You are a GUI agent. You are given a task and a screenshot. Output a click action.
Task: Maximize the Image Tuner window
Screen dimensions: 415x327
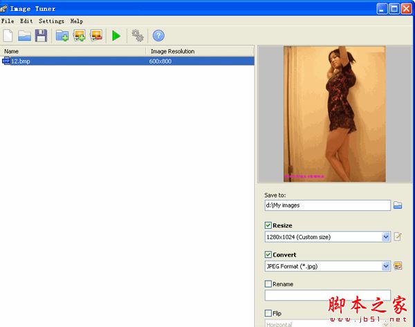pos(394,9)
